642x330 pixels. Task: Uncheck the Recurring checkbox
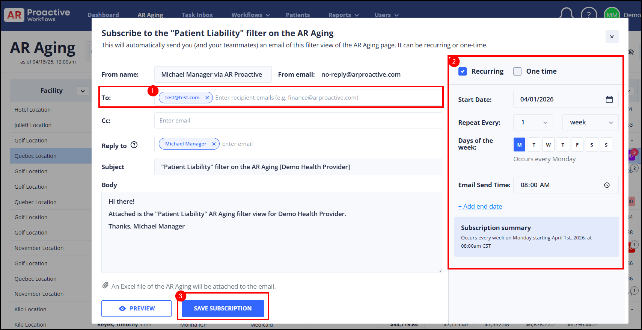[463, 71]
